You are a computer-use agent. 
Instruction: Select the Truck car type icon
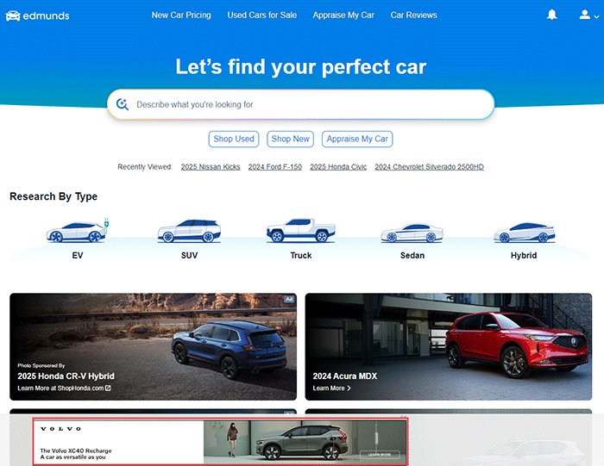(301, 231)
